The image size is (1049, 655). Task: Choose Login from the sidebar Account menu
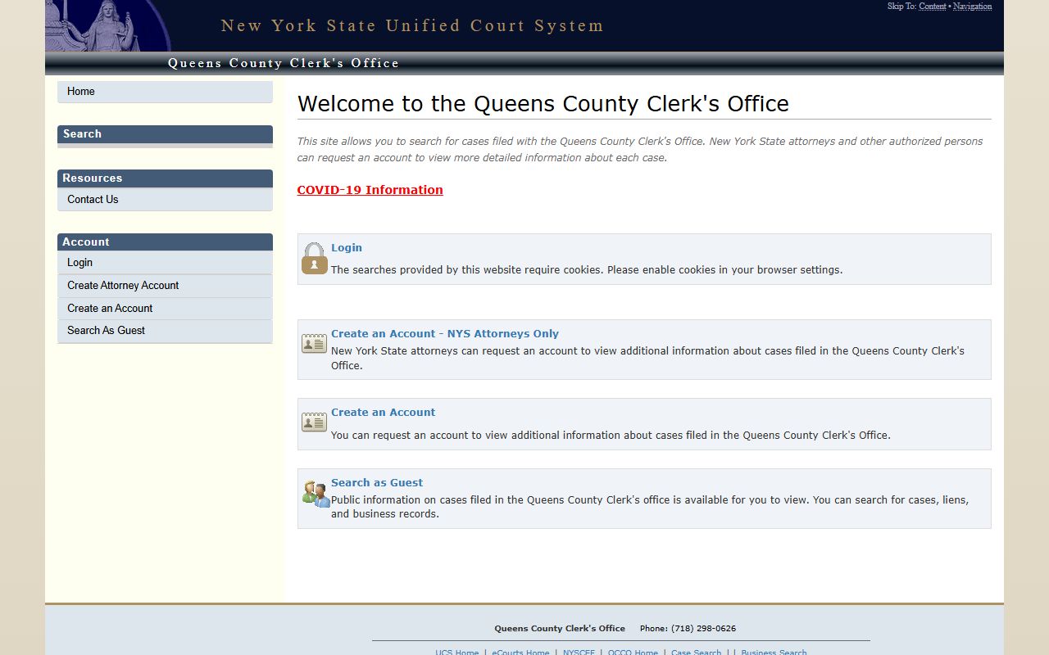click(x=165, y=263)
